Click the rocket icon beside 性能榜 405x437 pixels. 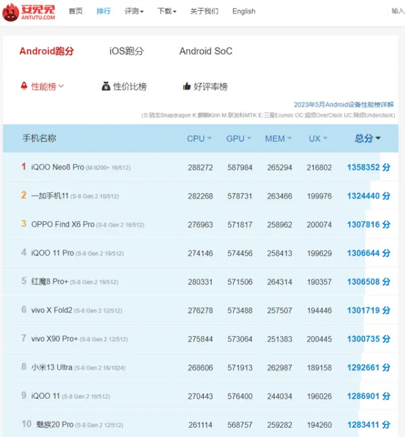[24, 87]
